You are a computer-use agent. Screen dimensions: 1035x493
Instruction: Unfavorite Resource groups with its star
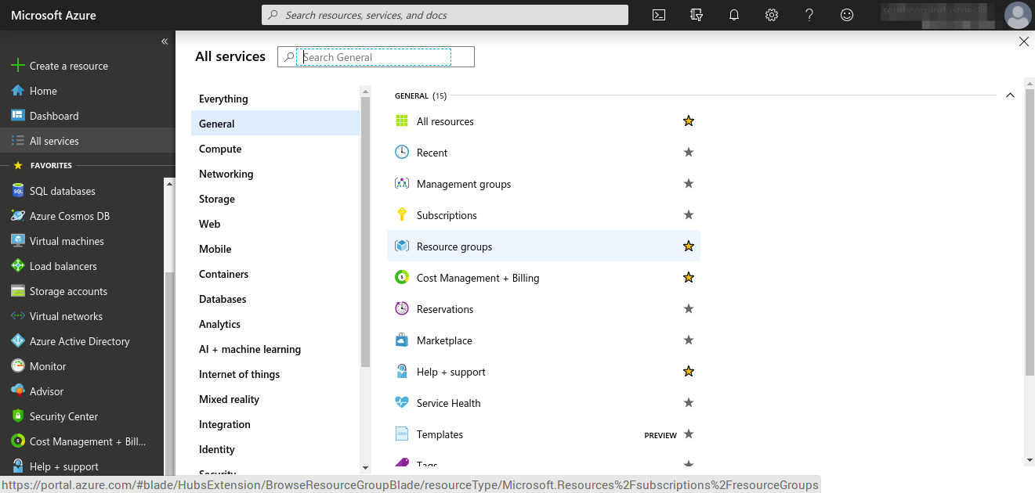coord(689,246)
